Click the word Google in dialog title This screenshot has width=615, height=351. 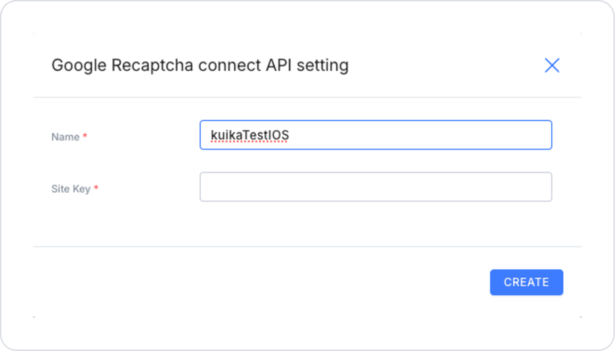(79, 65)
